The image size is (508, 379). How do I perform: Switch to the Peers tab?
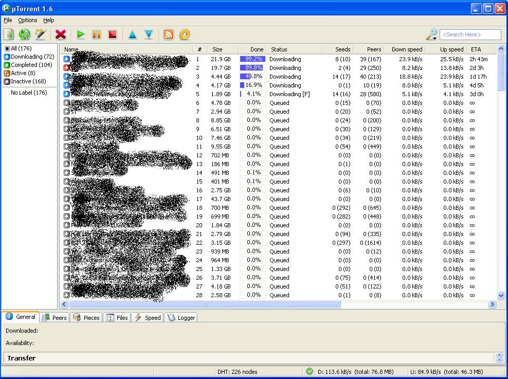pyautogui.click(x=55, y=317)
